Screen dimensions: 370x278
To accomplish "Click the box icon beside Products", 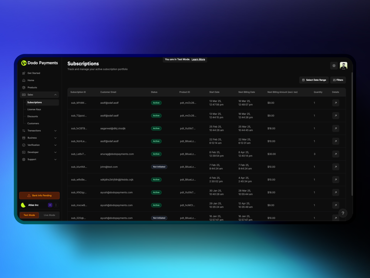I will 24,88.
